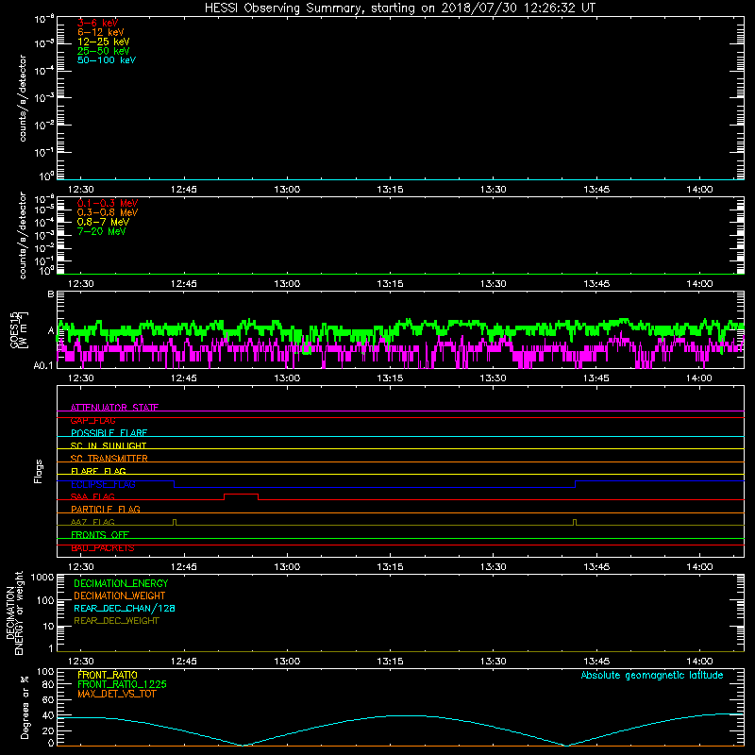The width and height of the screenshot is (755, 755).
Task: Select the 6-12 keV legend label
Action: (101, 32)
